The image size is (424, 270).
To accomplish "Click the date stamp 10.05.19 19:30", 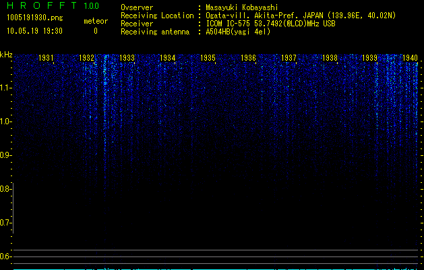I will pos(34,31).
